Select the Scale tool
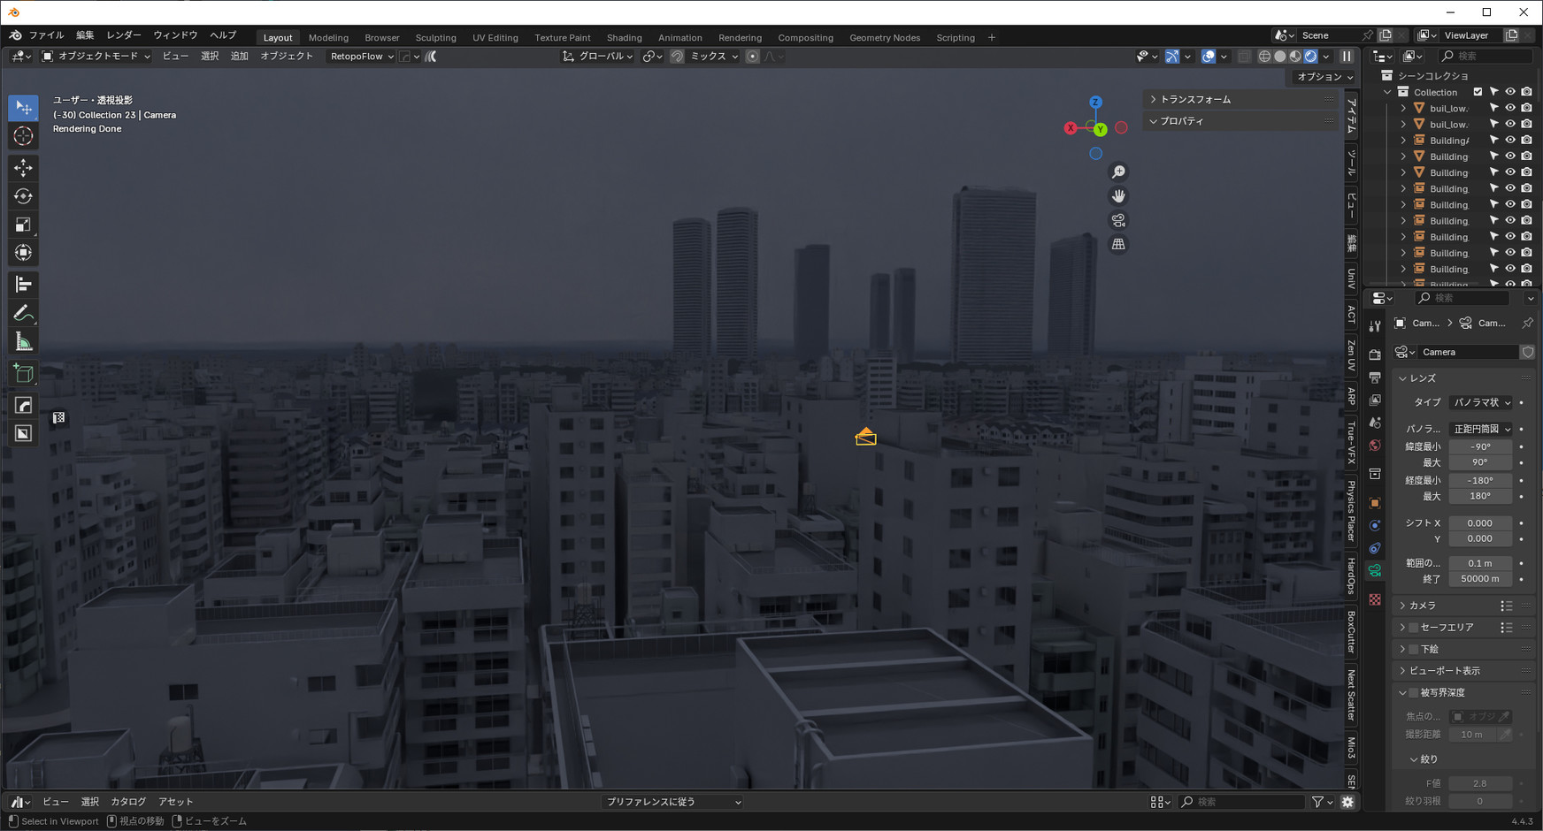This screenshot has width=1543, height=831. click(23, 225)
